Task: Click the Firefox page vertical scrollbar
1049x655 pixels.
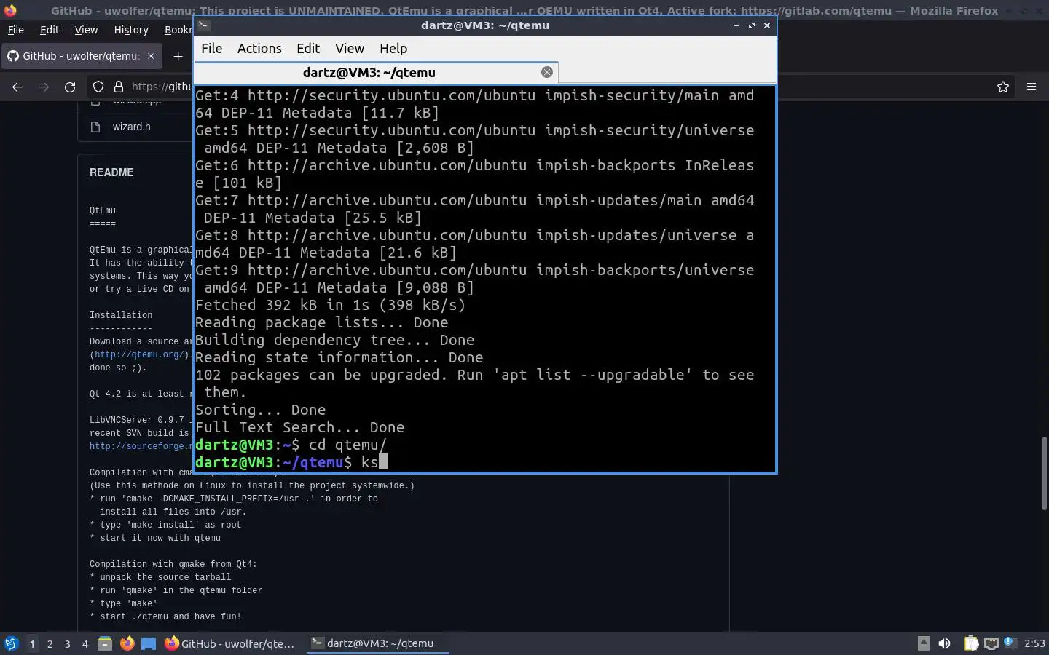Action: [1044, 473]
